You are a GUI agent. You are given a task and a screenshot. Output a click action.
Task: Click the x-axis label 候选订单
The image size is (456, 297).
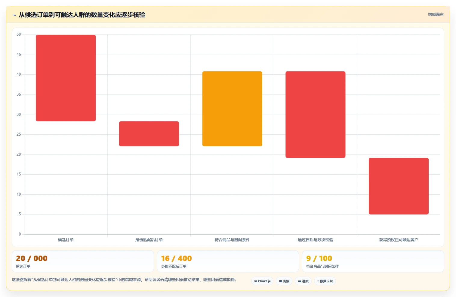click(66, 240)
